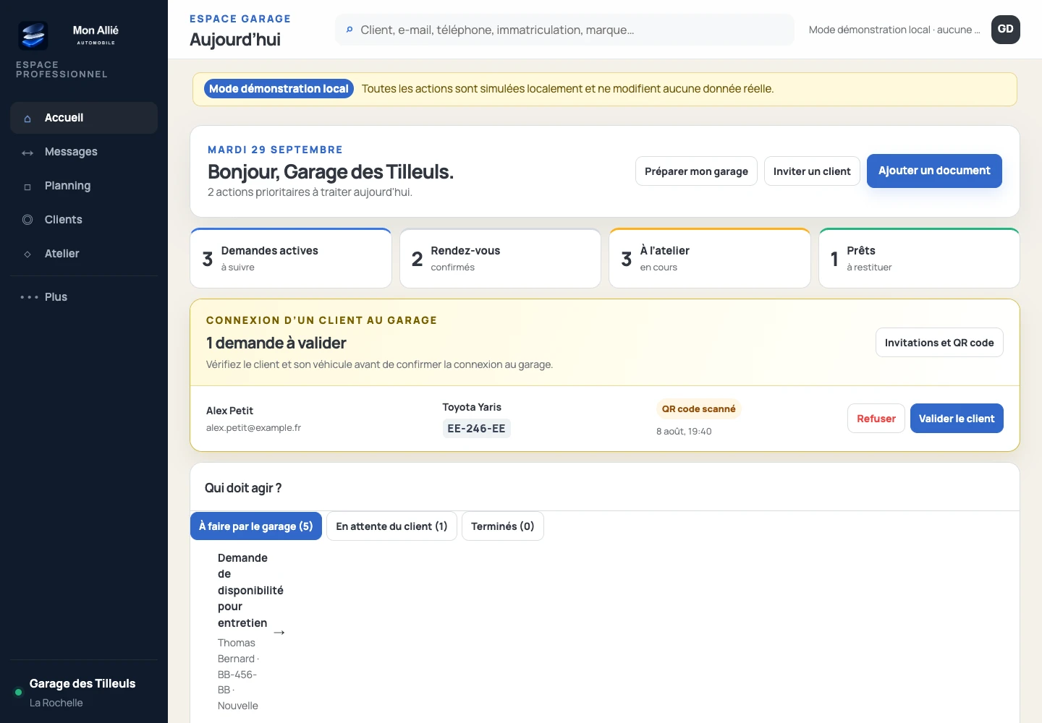Open the Prêts à restituer card
This screenshot has width=1042, height=723.
click(919, 258)
